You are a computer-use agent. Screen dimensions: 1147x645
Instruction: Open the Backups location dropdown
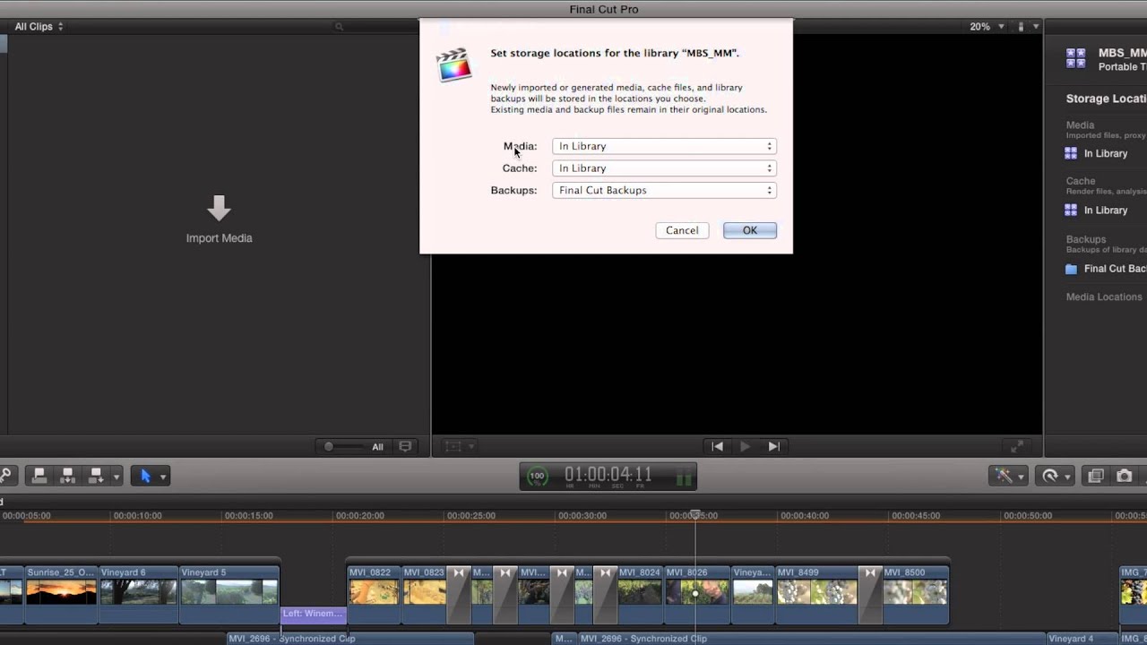[x=664, y=190]
